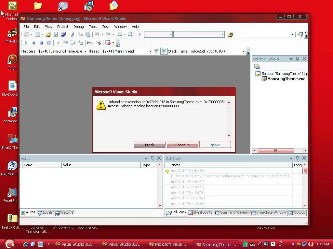Click Internet Explorer quick launch icon
Image resolution: width=333 pixels, height=249 pixels.
tap(26, 244)
